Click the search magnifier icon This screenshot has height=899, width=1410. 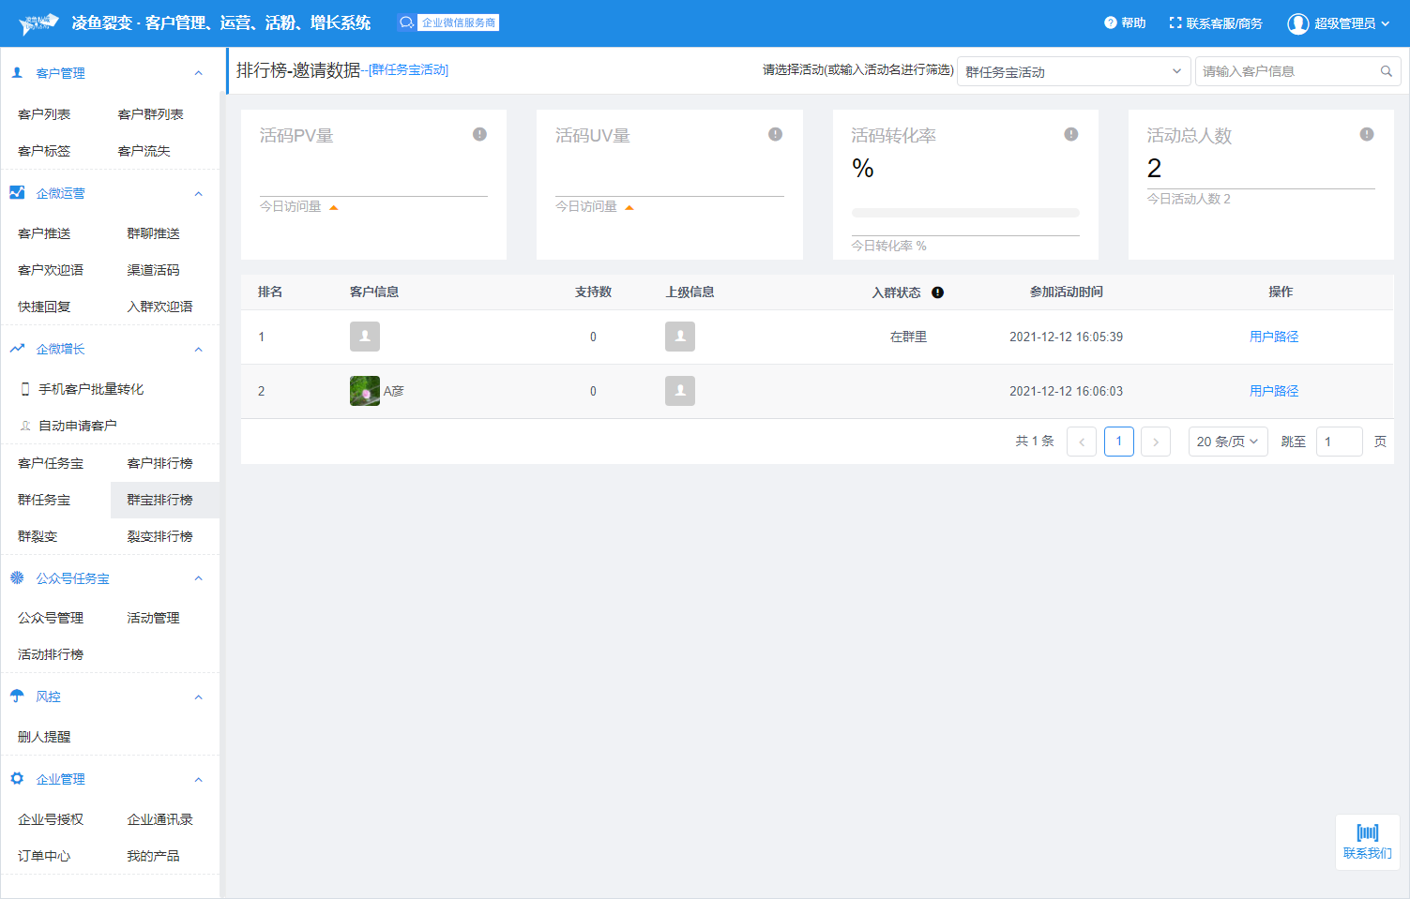coord(1386,71)
